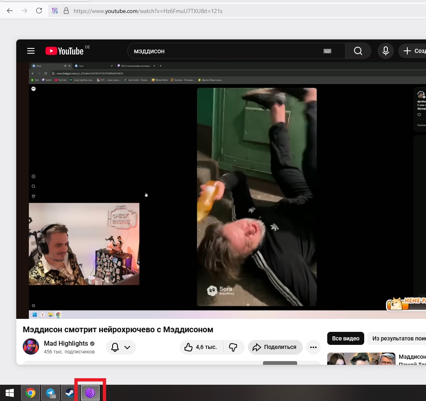Open the Create (Создать) button
Image resolution: width=426 pixels, height=401 pixels.
[x=413, y=51]
